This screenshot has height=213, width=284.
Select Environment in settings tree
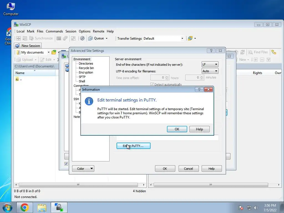[82, 59]
